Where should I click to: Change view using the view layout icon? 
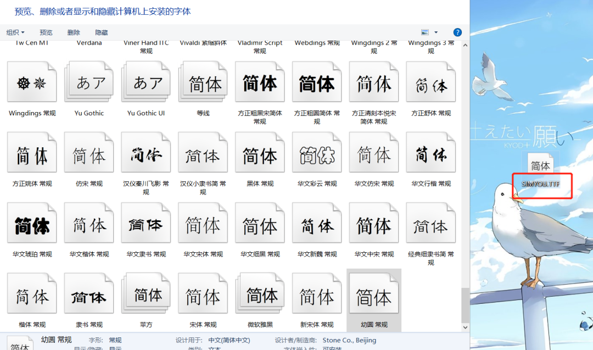(x=425, y=32)
